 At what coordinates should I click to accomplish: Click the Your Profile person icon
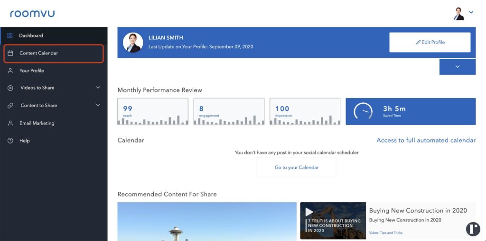pyautogui.click(x=10, y=71)
